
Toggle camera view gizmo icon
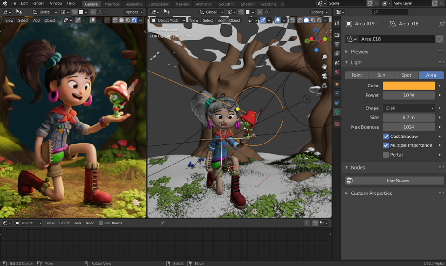324,76
